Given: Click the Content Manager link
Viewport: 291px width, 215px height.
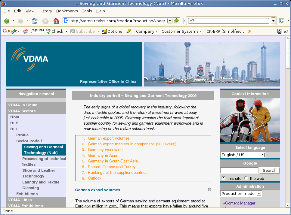Looking at the screenshot, I should pos(240,203).
